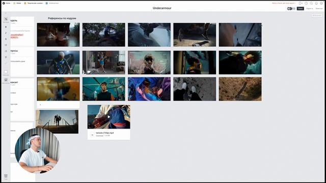Click the dark Share button
This screenshot has height=183, width=326.
pos(300,9)
